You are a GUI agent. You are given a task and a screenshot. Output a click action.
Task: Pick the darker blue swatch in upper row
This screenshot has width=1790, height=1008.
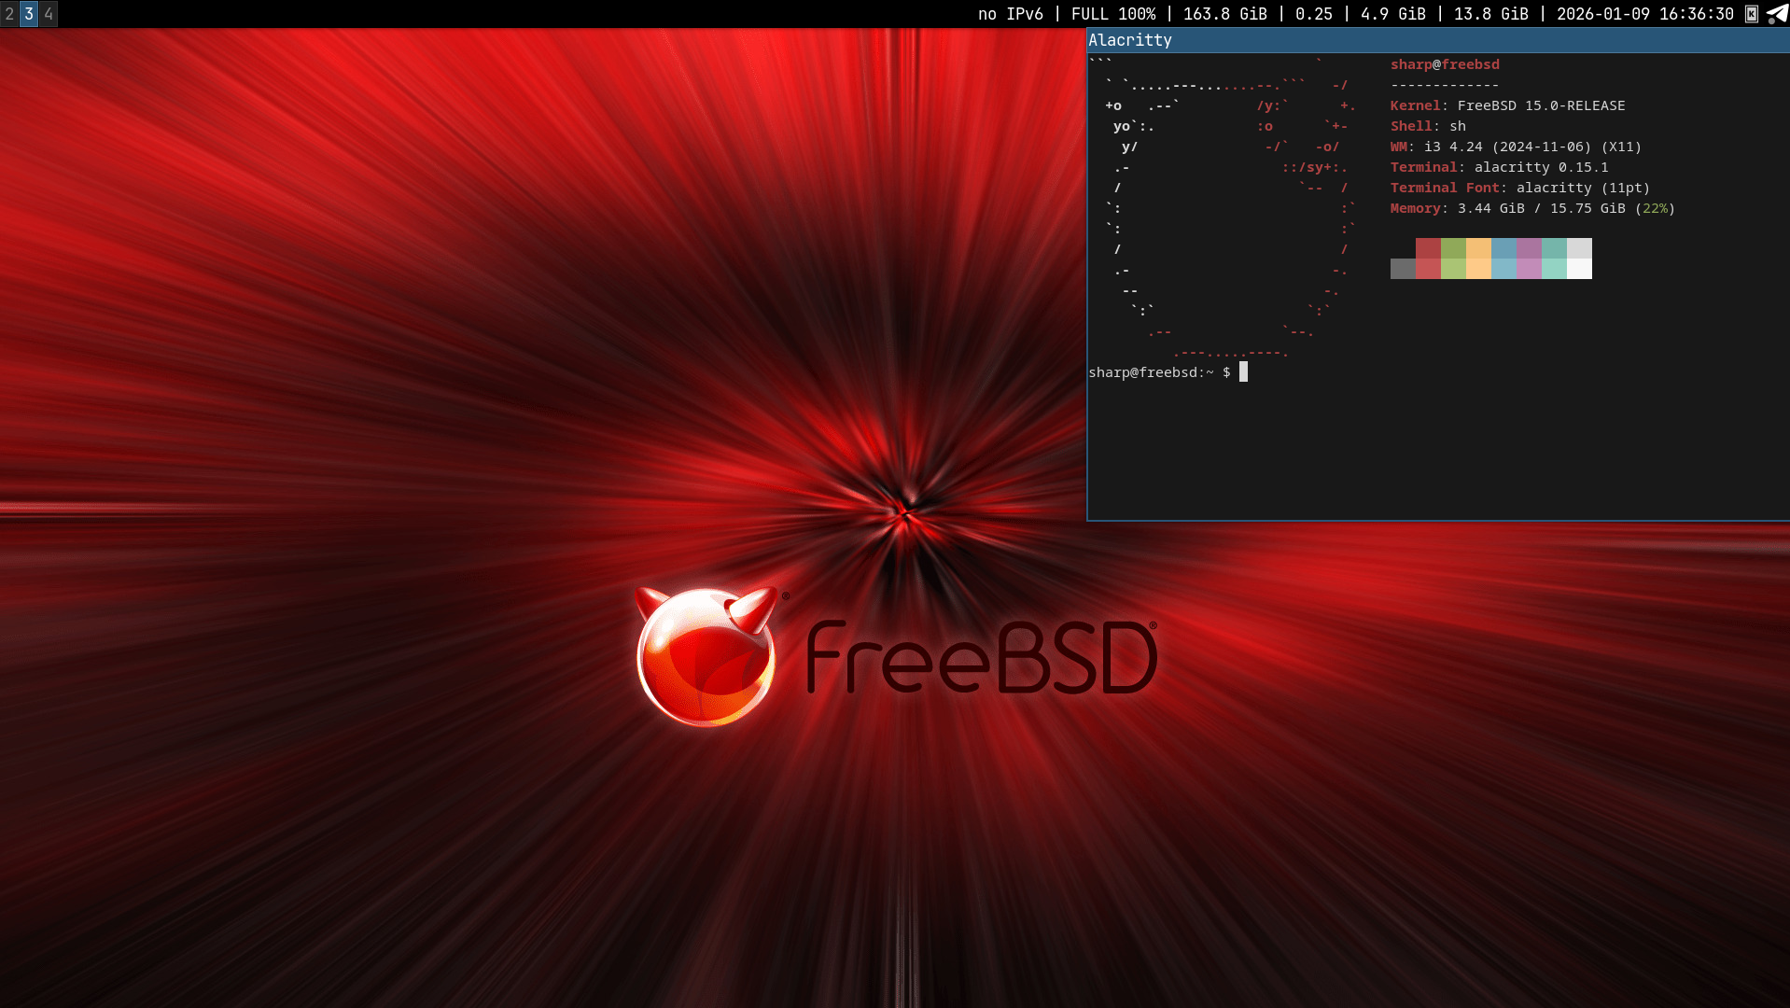(x=1503, y=248)
